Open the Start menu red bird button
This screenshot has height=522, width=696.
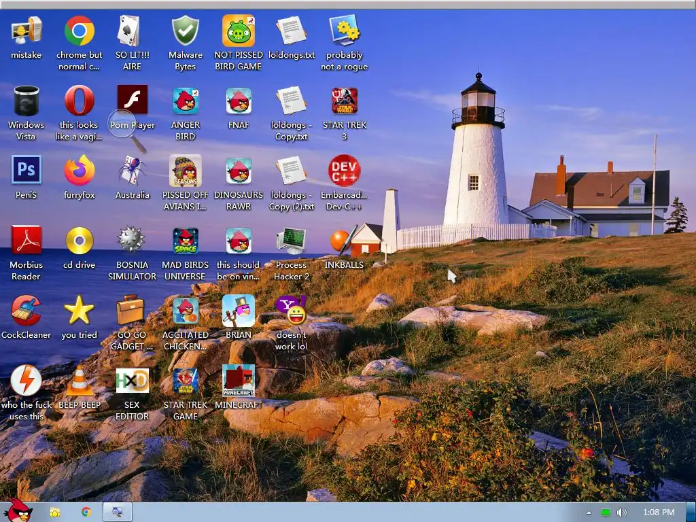tap(17, 511)
